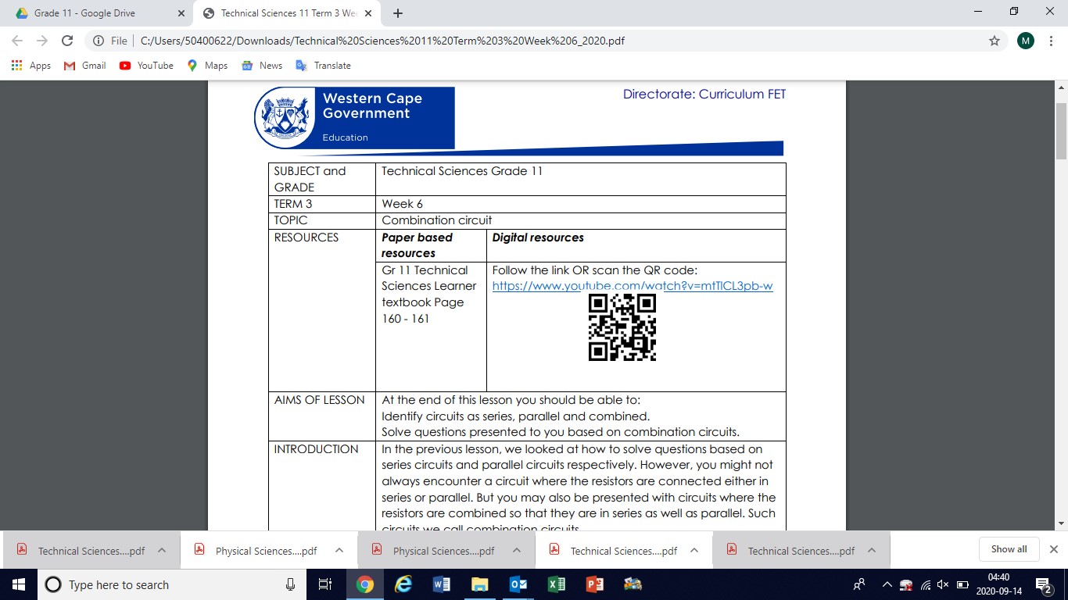The height and width of the screenshot is (600, 1068).
Task: Open Wi-Fi network settings in tray
Action: click(x=926, y=584)
